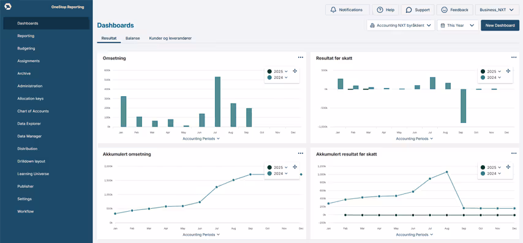Select Dashboards in the sidebar

click(47, 23)
